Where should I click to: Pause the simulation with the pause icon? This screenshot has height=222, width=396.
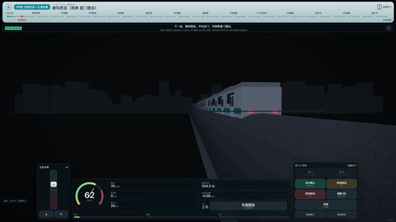[x=8, y=7]
